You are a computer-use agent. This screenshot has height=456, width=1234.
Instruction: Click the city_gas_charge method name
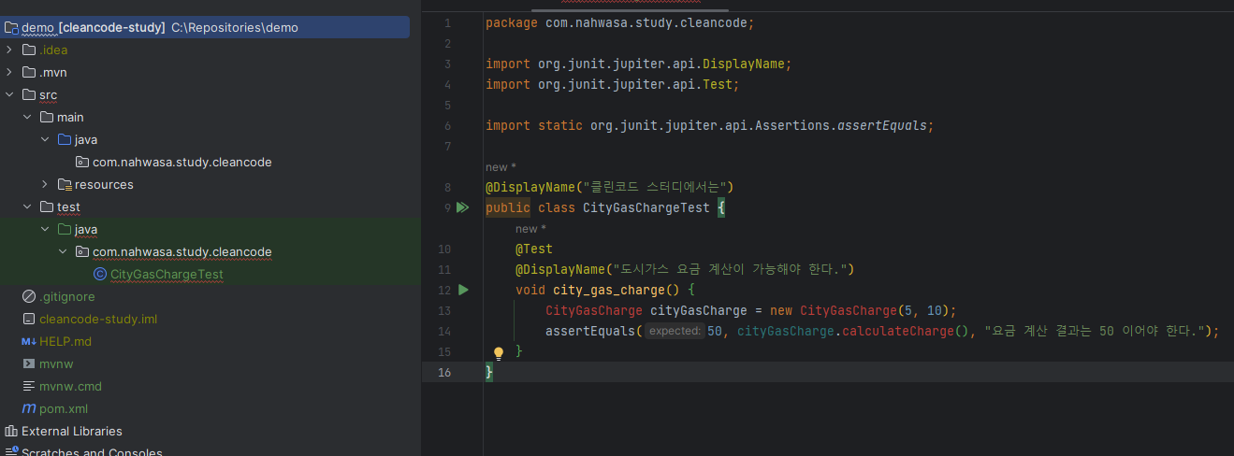tap(609, 290)
